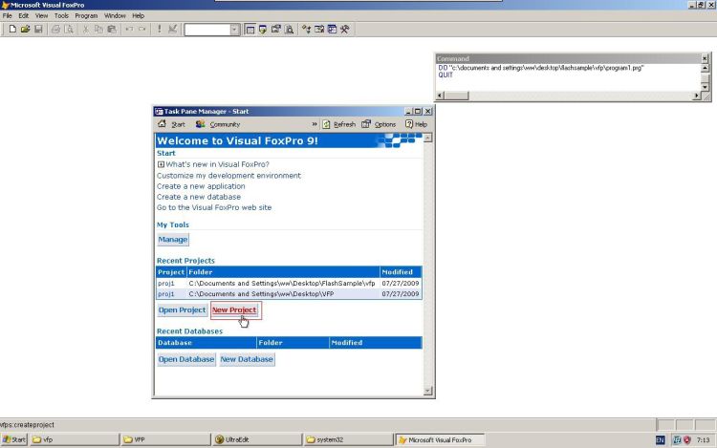This screenshot has height=448, width=717.
Task: Click the Undo toolbar icon
Action: click(129, 30)
